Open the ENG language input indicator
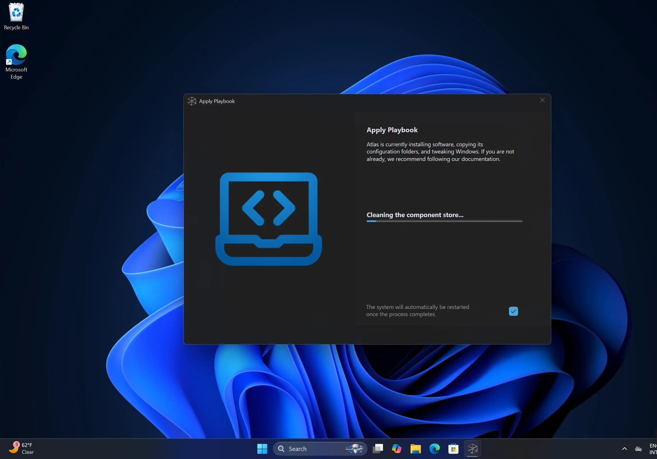Screen dimensions: 657x459 pos(653,449)
